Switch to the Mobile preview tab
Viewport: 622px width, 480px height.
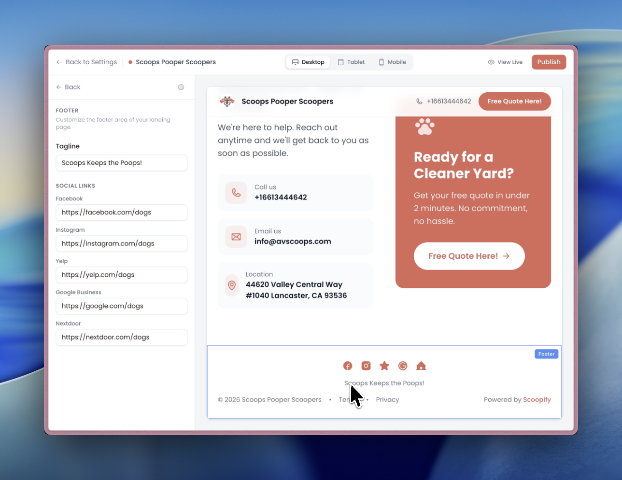(x=392, y=62)
